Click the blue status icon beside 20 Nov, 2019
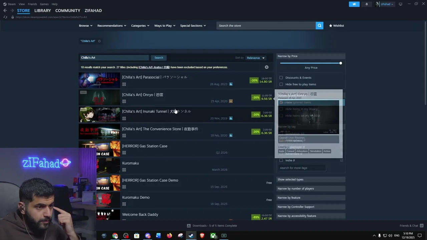 231,118
